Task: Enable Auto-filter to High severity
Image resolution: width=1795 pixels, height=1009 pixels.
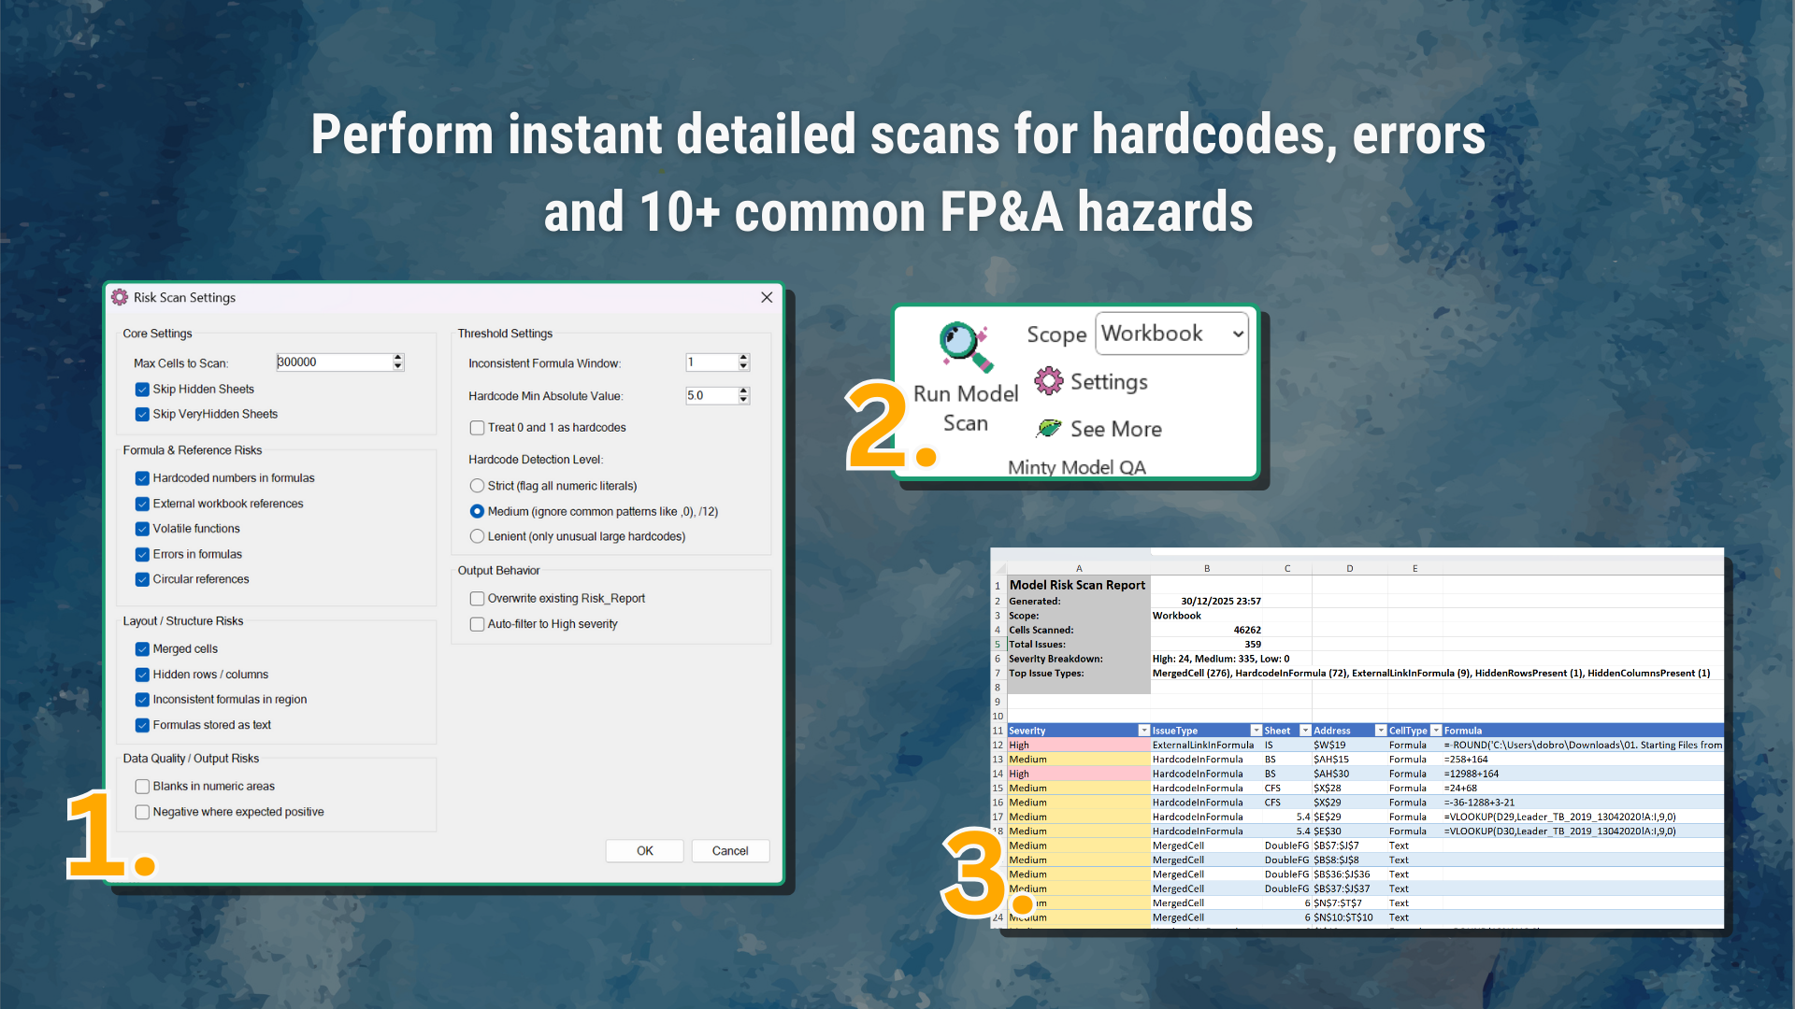Action: point(477,623)
